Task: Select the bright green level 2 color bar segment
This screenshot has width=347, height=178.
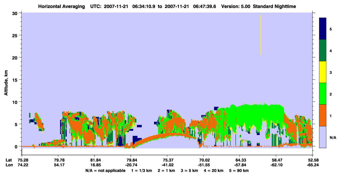Action: [322, 94]
